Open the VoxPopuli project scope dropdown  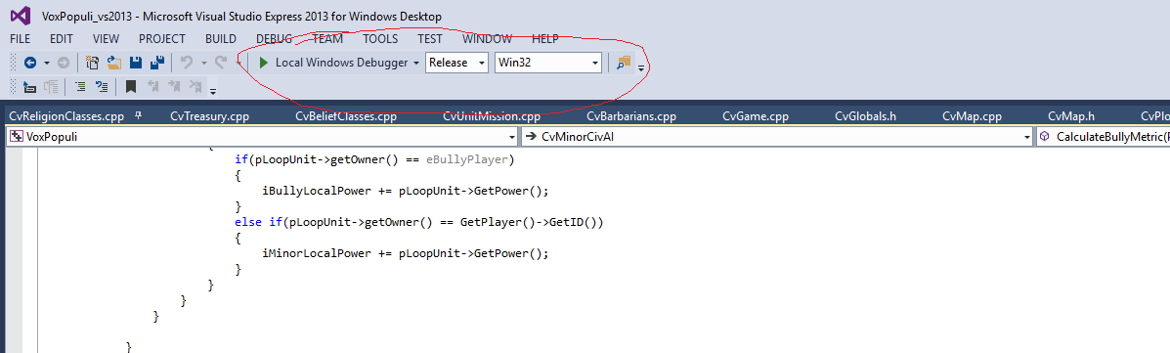[x=262, y=137]
